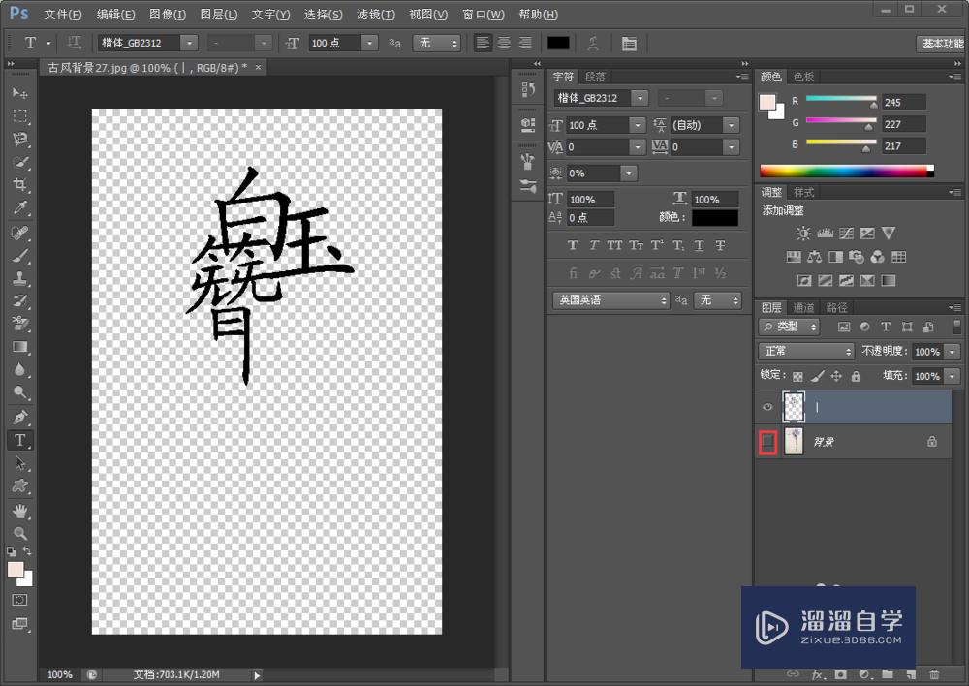
Task: Hide the text layer eye icon
Action: coord(767,407)
